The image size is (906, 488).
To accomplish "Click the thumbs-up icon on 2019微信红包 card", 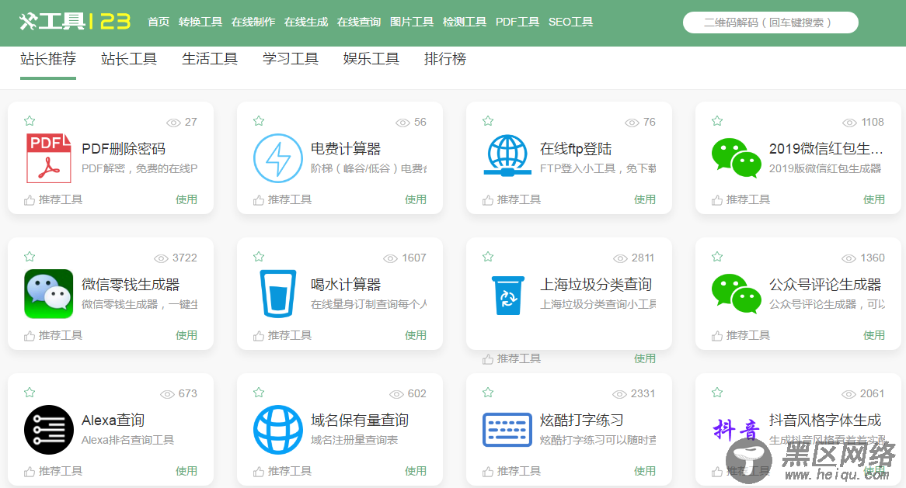I will pyautogui.click(x=717, y=200).
